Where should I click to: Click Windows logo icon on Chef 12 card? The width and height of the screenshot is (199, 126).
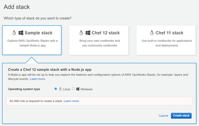click(x=88, y=33)
